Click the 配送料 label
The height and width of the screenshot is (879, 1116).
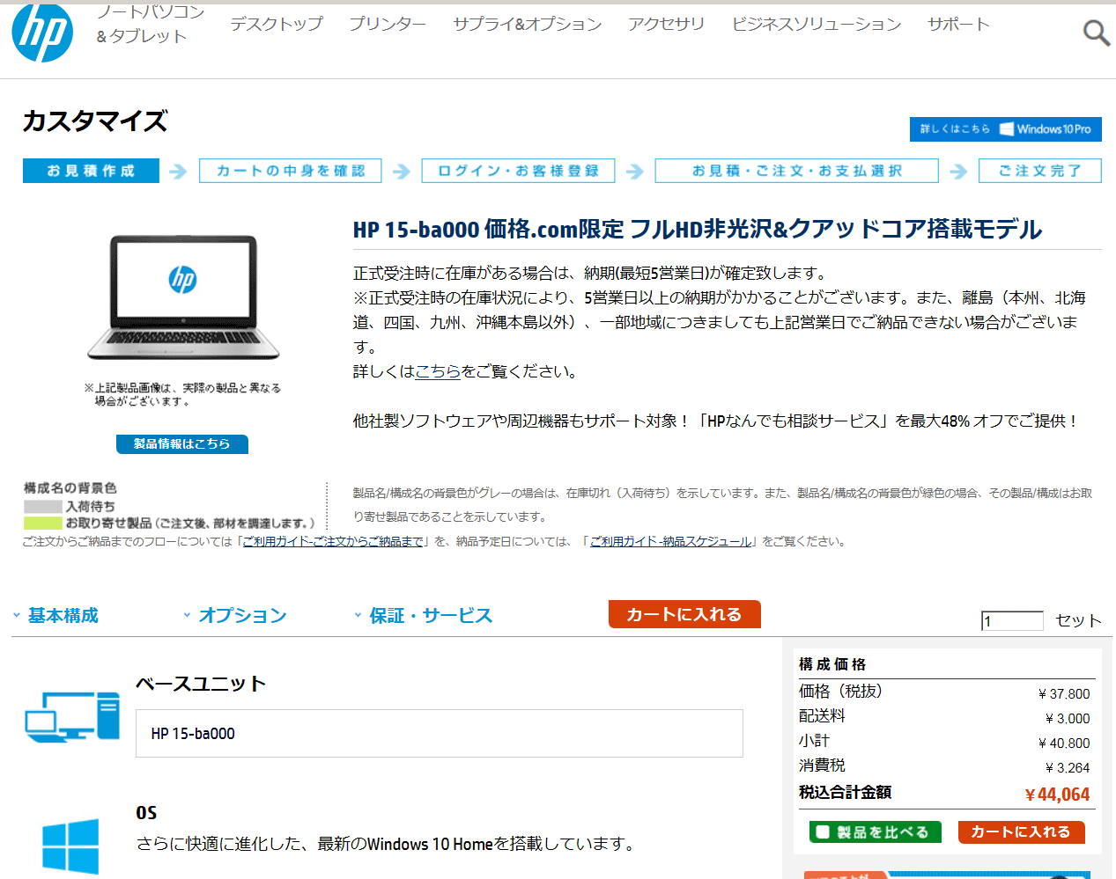(822, 716)
